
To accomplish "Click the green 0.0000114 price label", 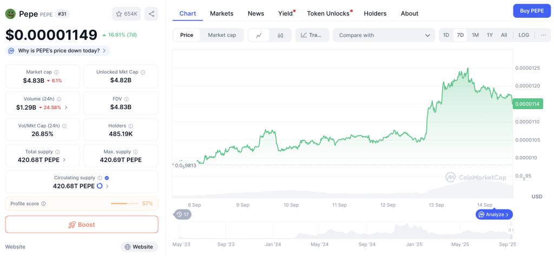I will coord(527,104).
